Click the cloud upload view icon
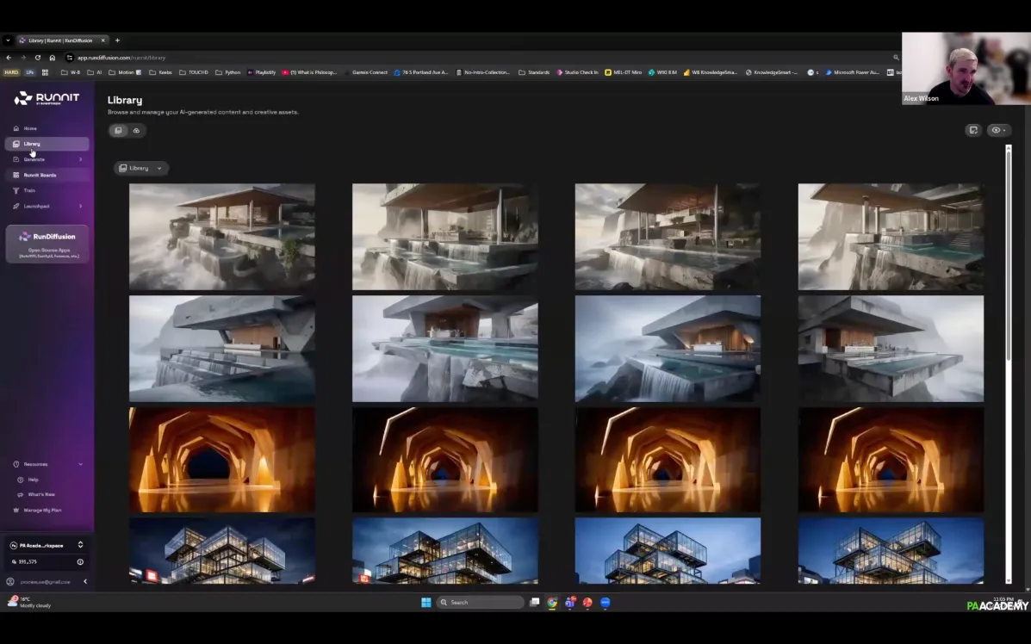The height and width of the screenshot is (644, 1031). [x=136, y=130]
